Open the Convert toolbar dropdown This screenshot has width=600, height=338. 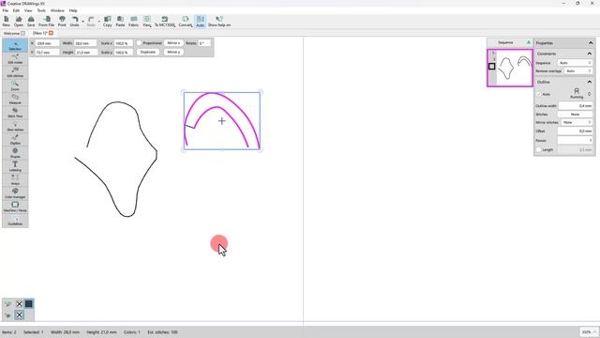186,21
